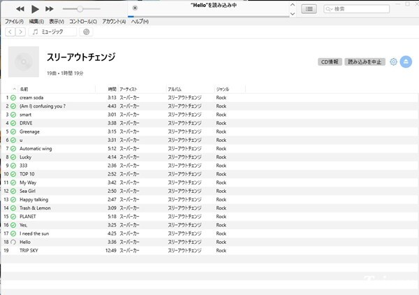Open the import settings gear icon
The image size is (419, 295).
click(393, 62)
